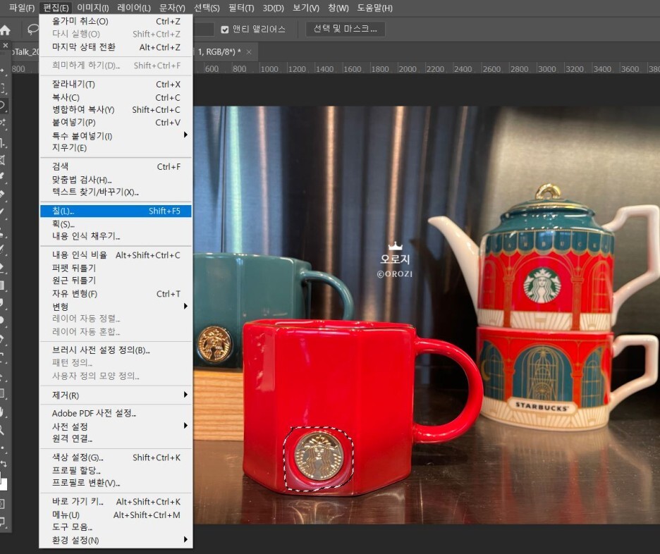Choose 병합하여 복사(Y) entry

(116, 109)
